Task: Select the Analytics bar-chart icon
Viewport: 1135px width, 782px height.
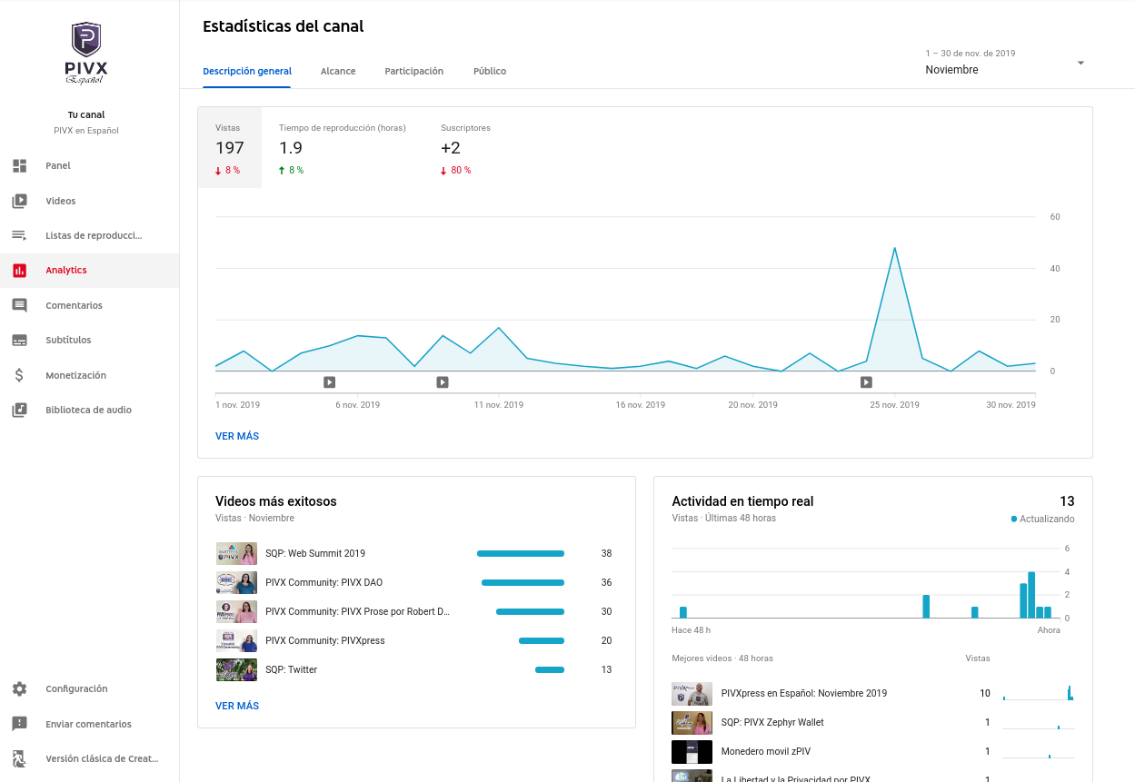Action: (x=19, y=271)
